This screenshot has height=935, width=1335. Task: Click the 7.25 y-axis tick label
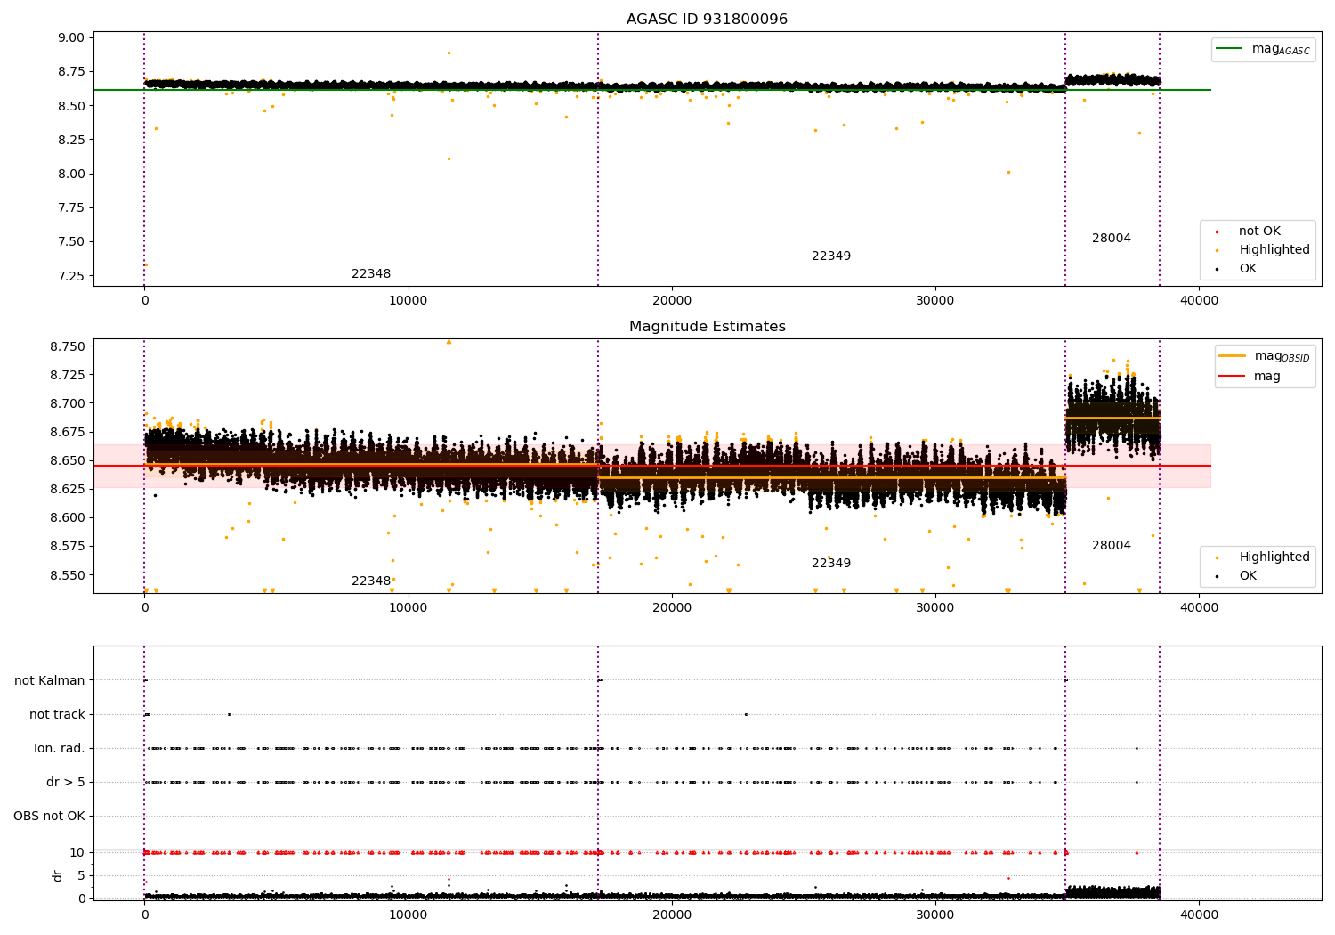click(x=71, y=276)
